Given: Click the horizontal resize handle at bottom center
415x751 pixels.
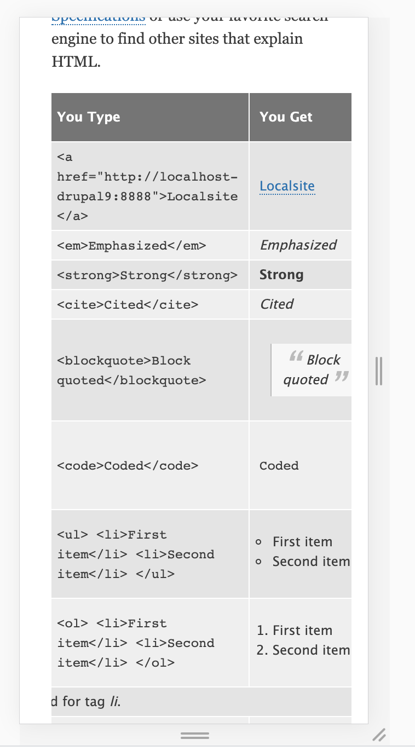Looking at the screenshot, I should click(195, 735).
